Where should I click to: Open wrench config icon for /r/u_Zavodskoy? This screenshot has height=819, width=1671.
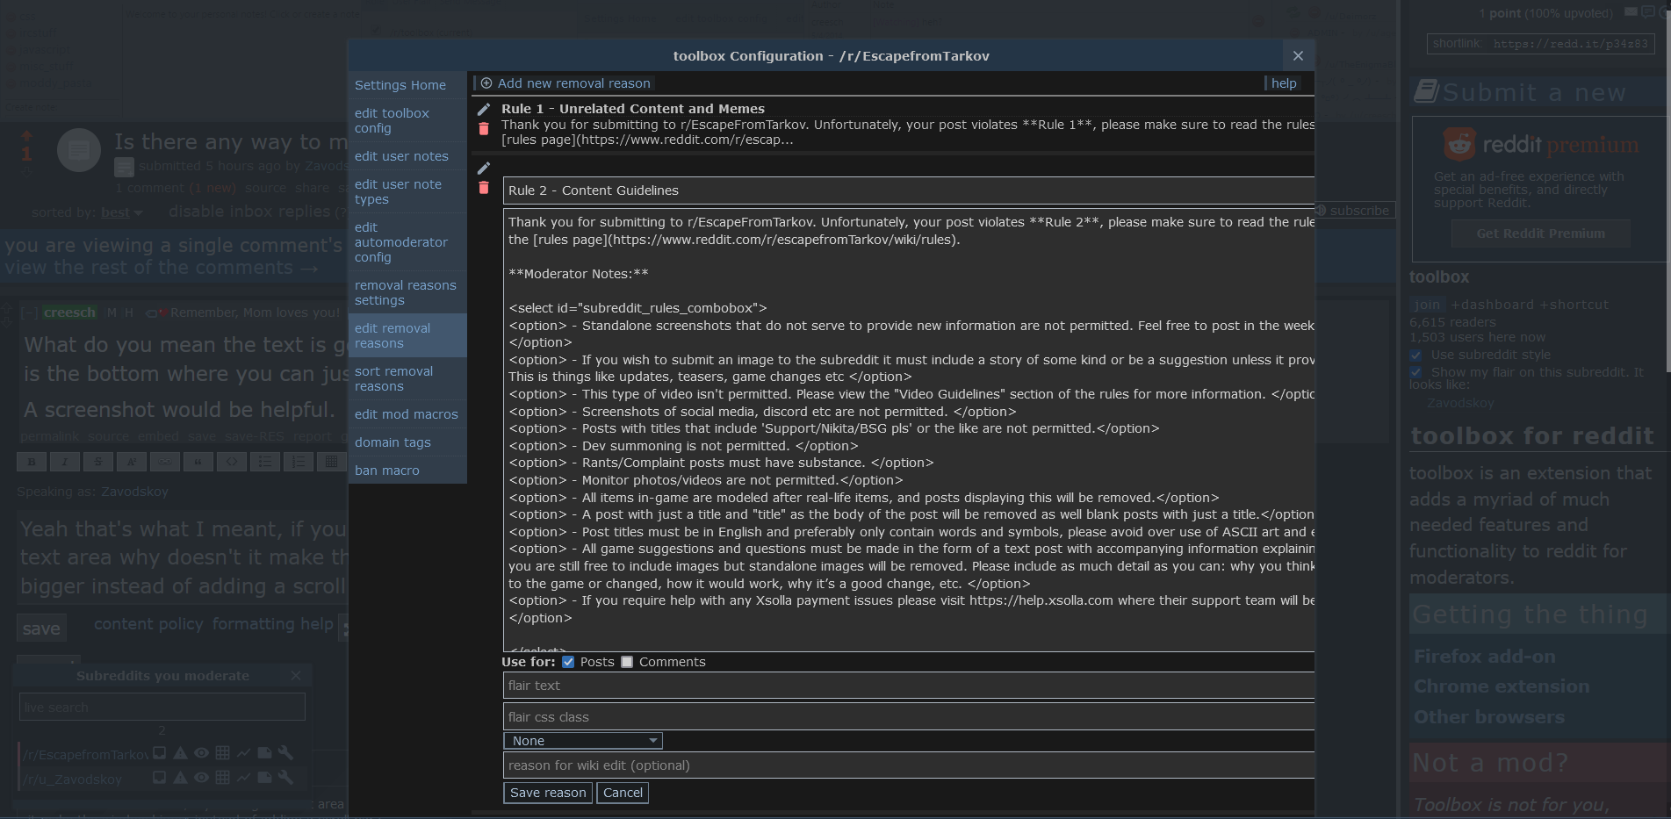tap(285, 778)
